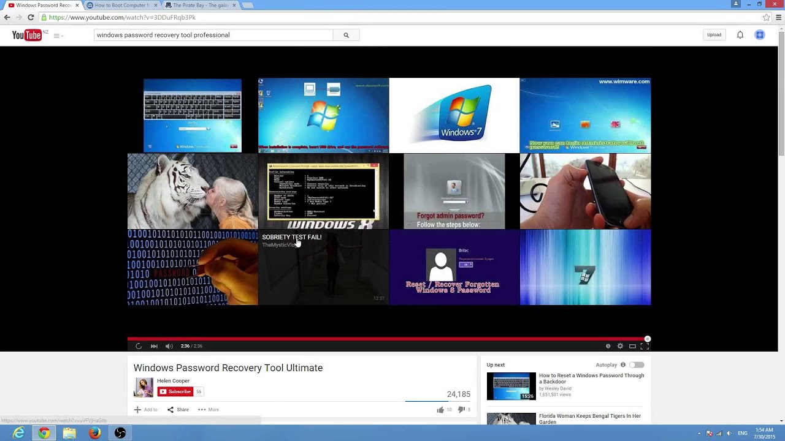
Task: Open the More options menu under the video
Action: tap(209, 410)
